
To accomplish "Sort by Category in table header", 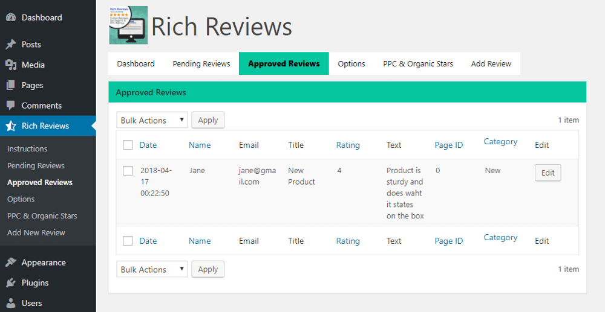I will [x=500, y=142].
